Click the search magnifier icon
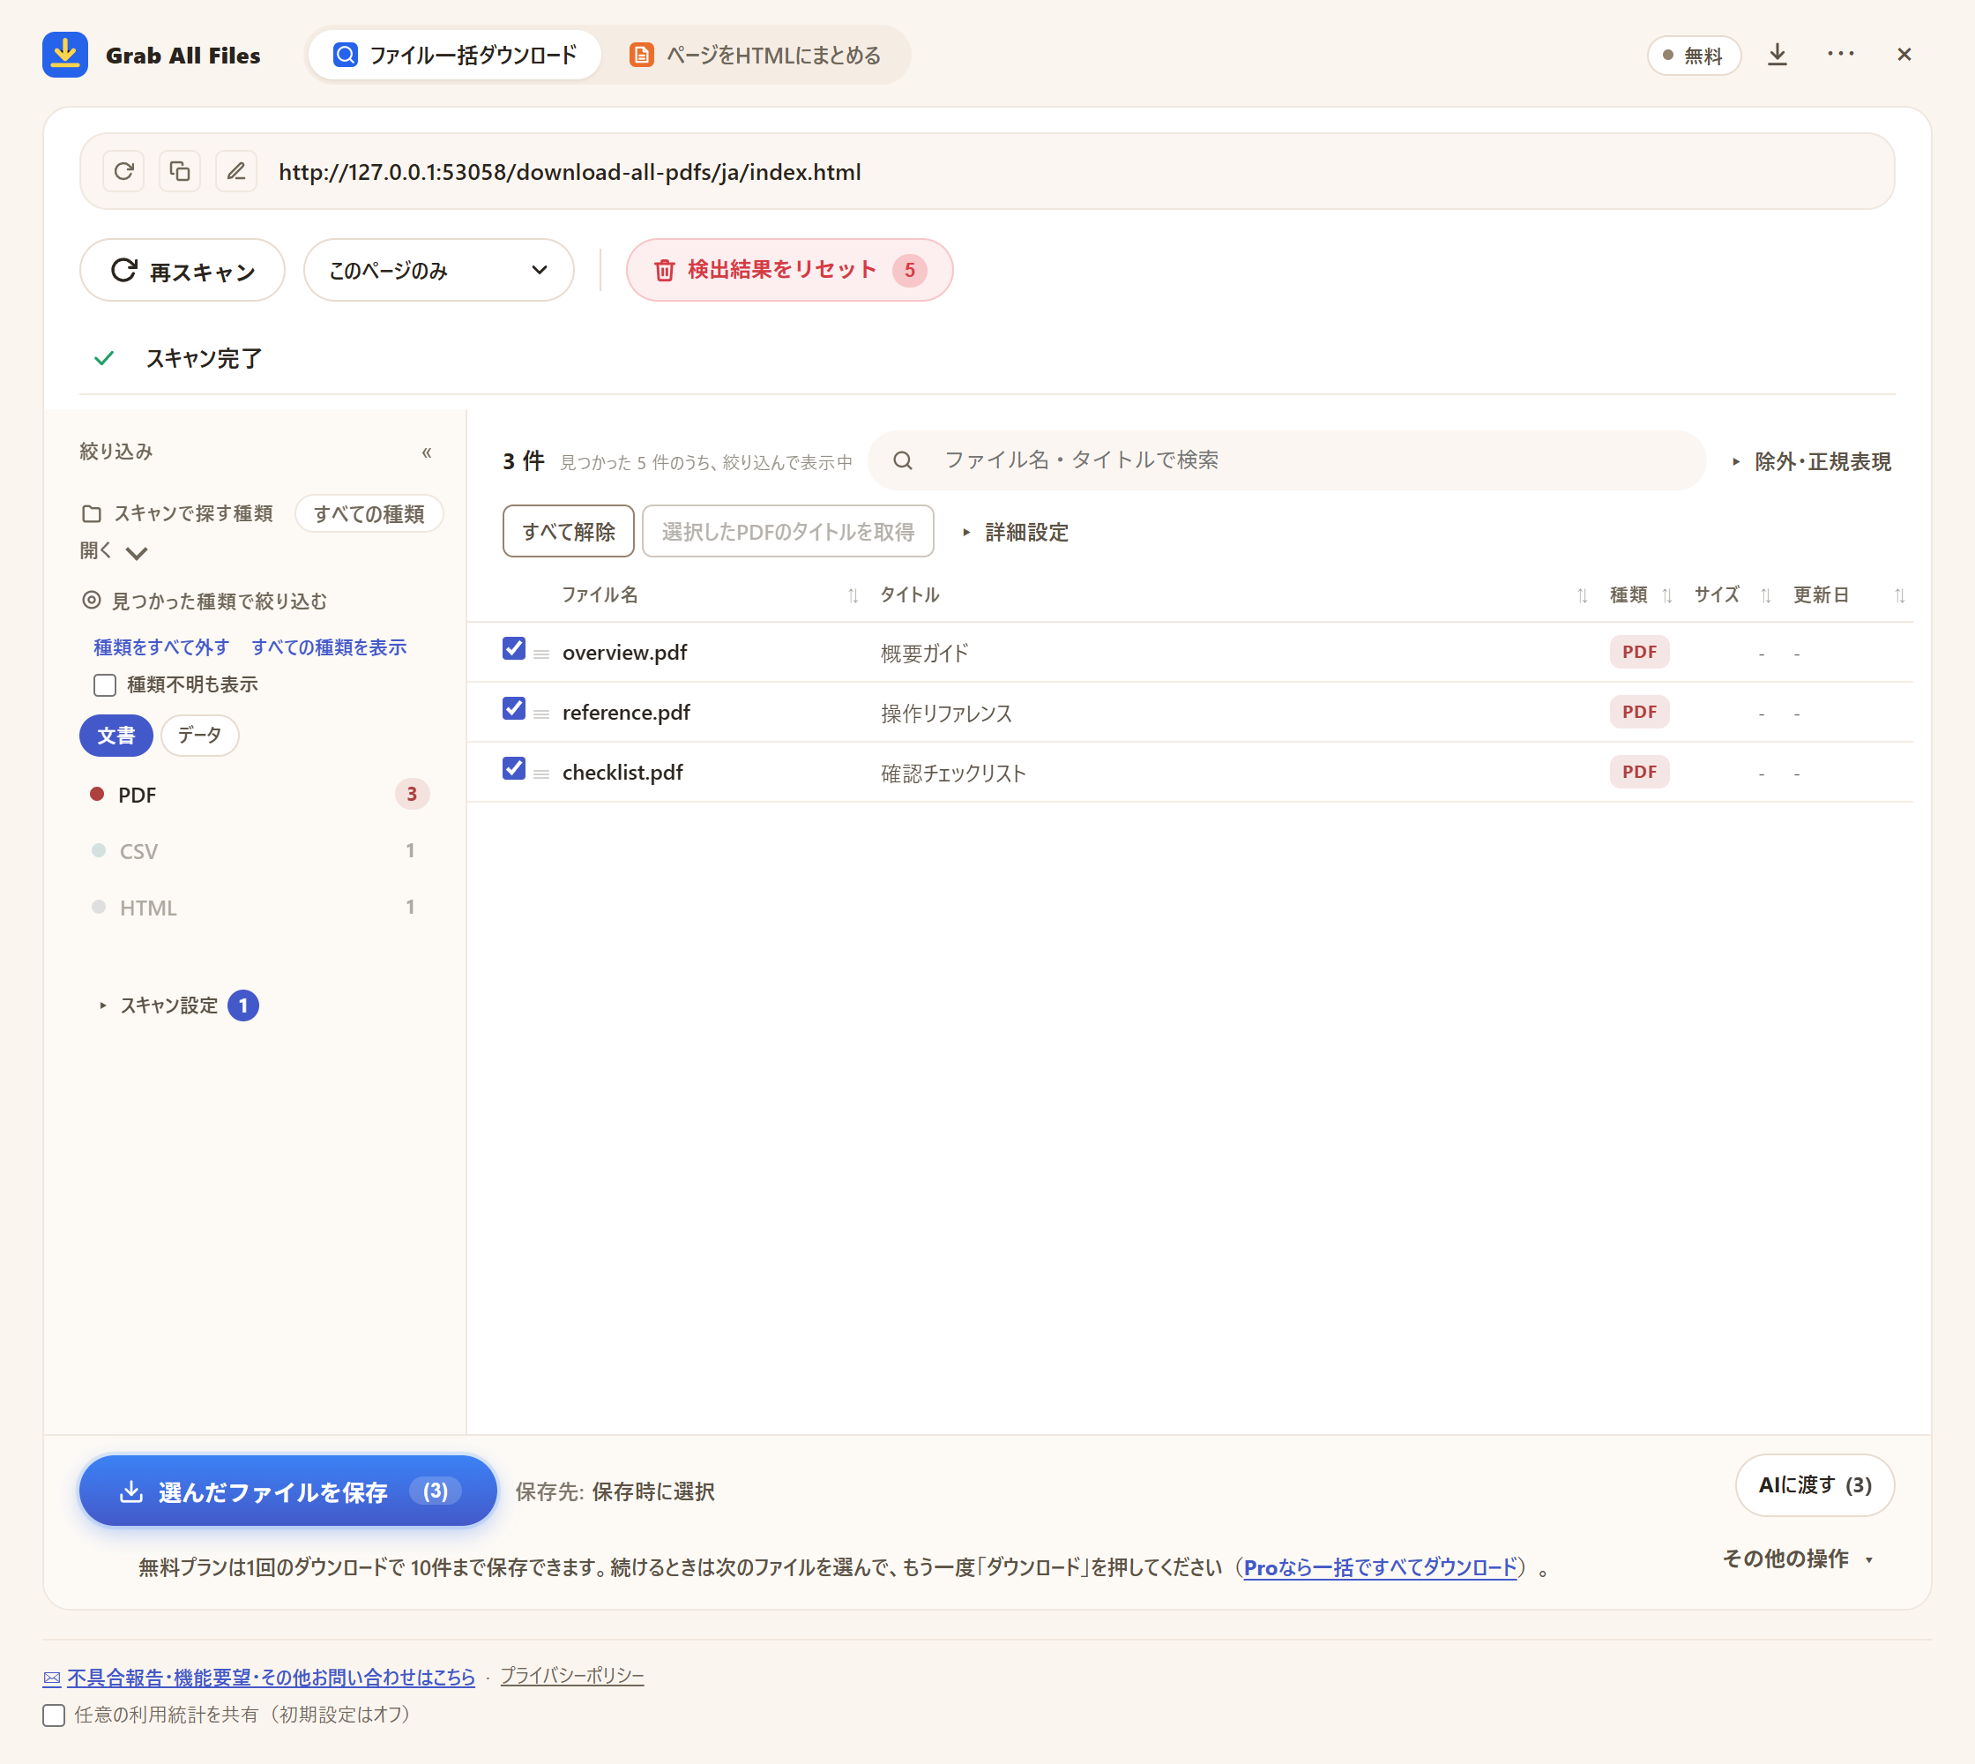Viewport: 1975px width, 1764px height. pos(902,460)
